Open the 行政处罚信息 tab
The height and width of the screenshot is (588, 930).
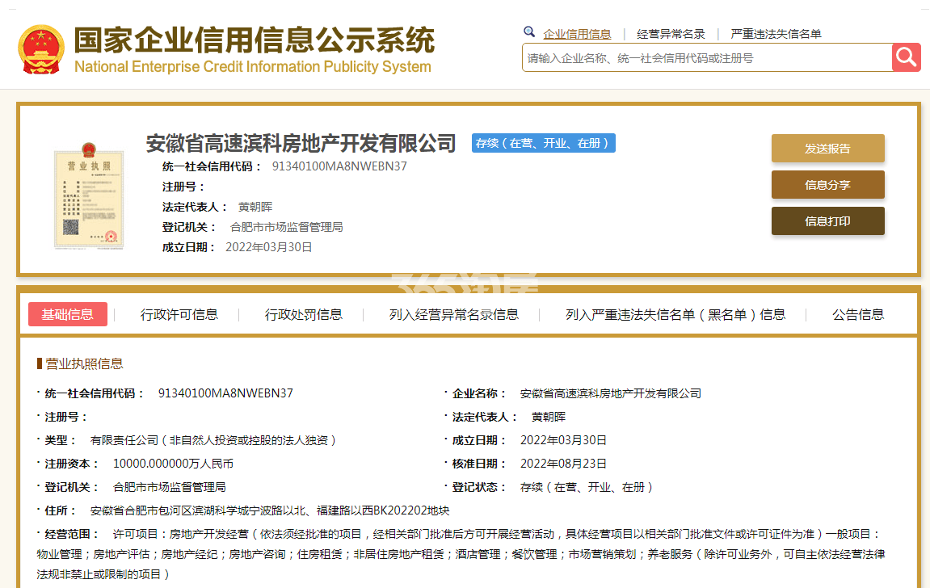click(304, 314)
